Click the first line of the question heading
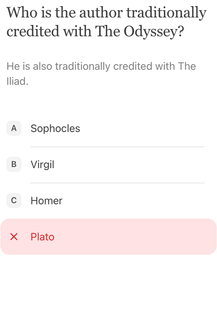 106,13
